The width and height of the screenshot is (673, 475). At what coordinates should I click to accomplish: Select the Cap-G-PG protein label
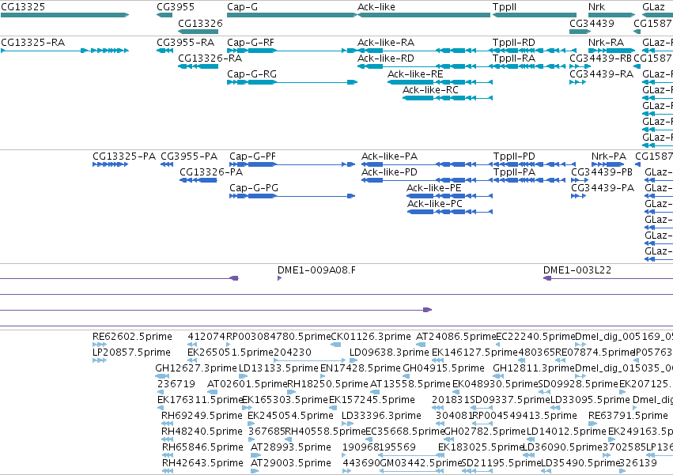click(254, 187)
